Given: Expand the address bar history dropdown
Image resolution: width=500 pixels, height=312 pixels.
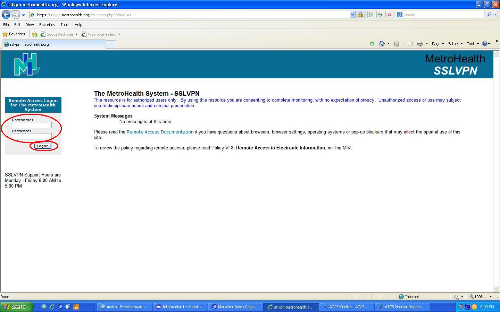Looking at the screenshot, I should (x=352, y=15).
